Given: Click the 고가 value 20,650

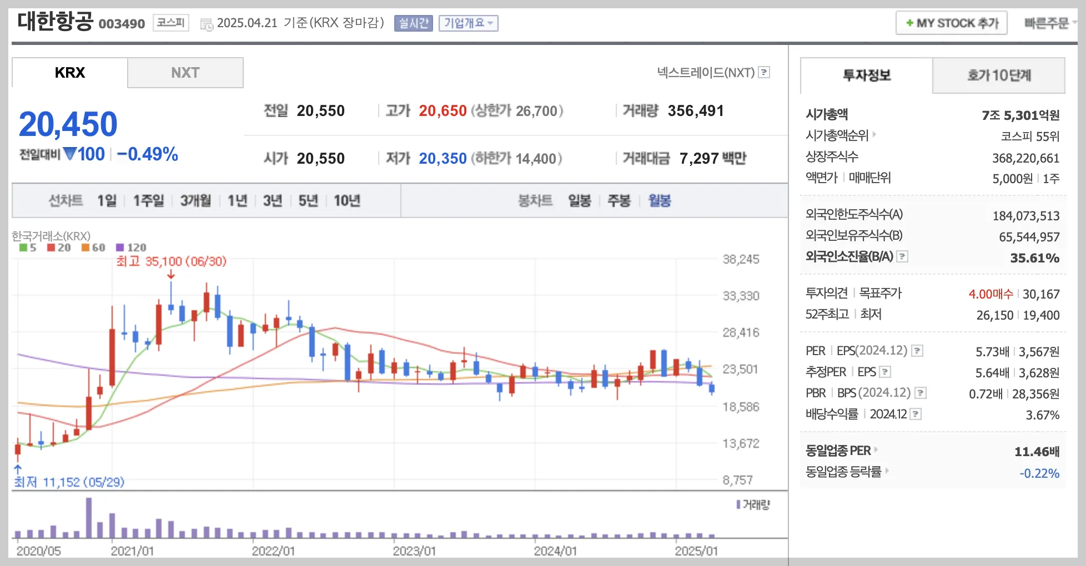Looking at the screenshot, I should click(443, 110).
